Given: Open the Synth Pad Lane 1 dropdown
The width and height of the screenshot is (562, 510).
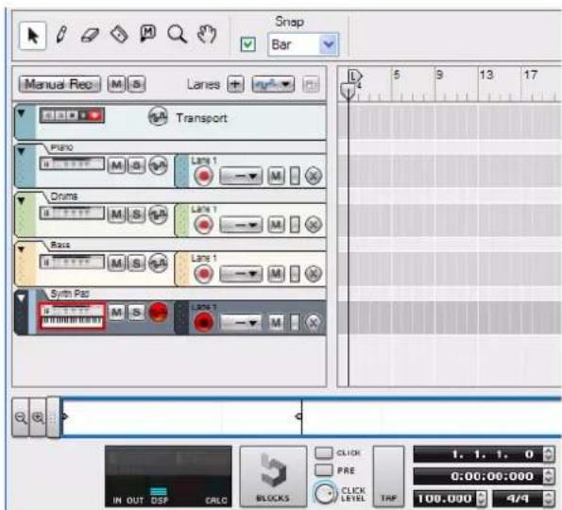Looking at the screenshot, I should tap(241, 323).
